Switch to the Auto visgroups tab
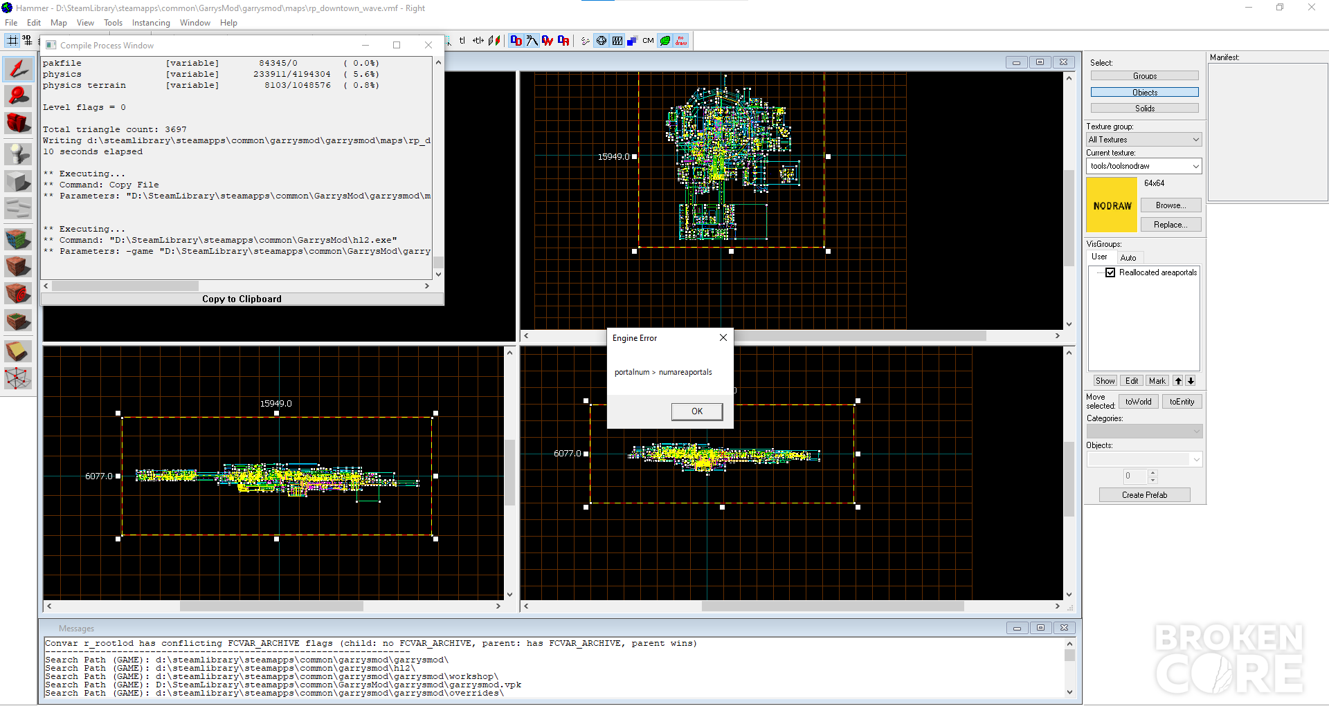 click(1128, 257)
